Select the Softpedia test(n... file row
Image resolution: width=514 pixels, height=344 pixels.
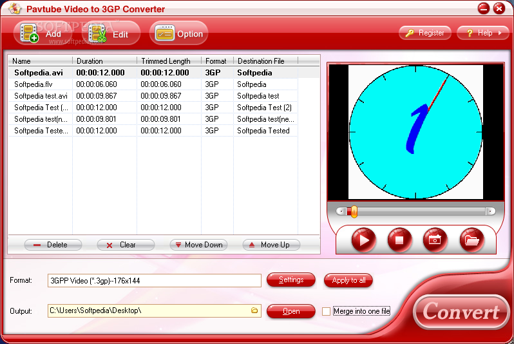[153, 119]
